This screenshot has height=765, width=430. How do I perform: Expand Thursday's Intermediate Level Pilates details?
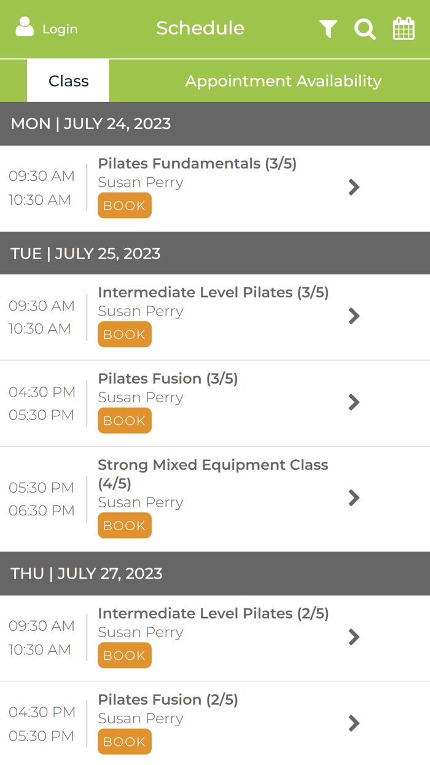tap(354, 637)
